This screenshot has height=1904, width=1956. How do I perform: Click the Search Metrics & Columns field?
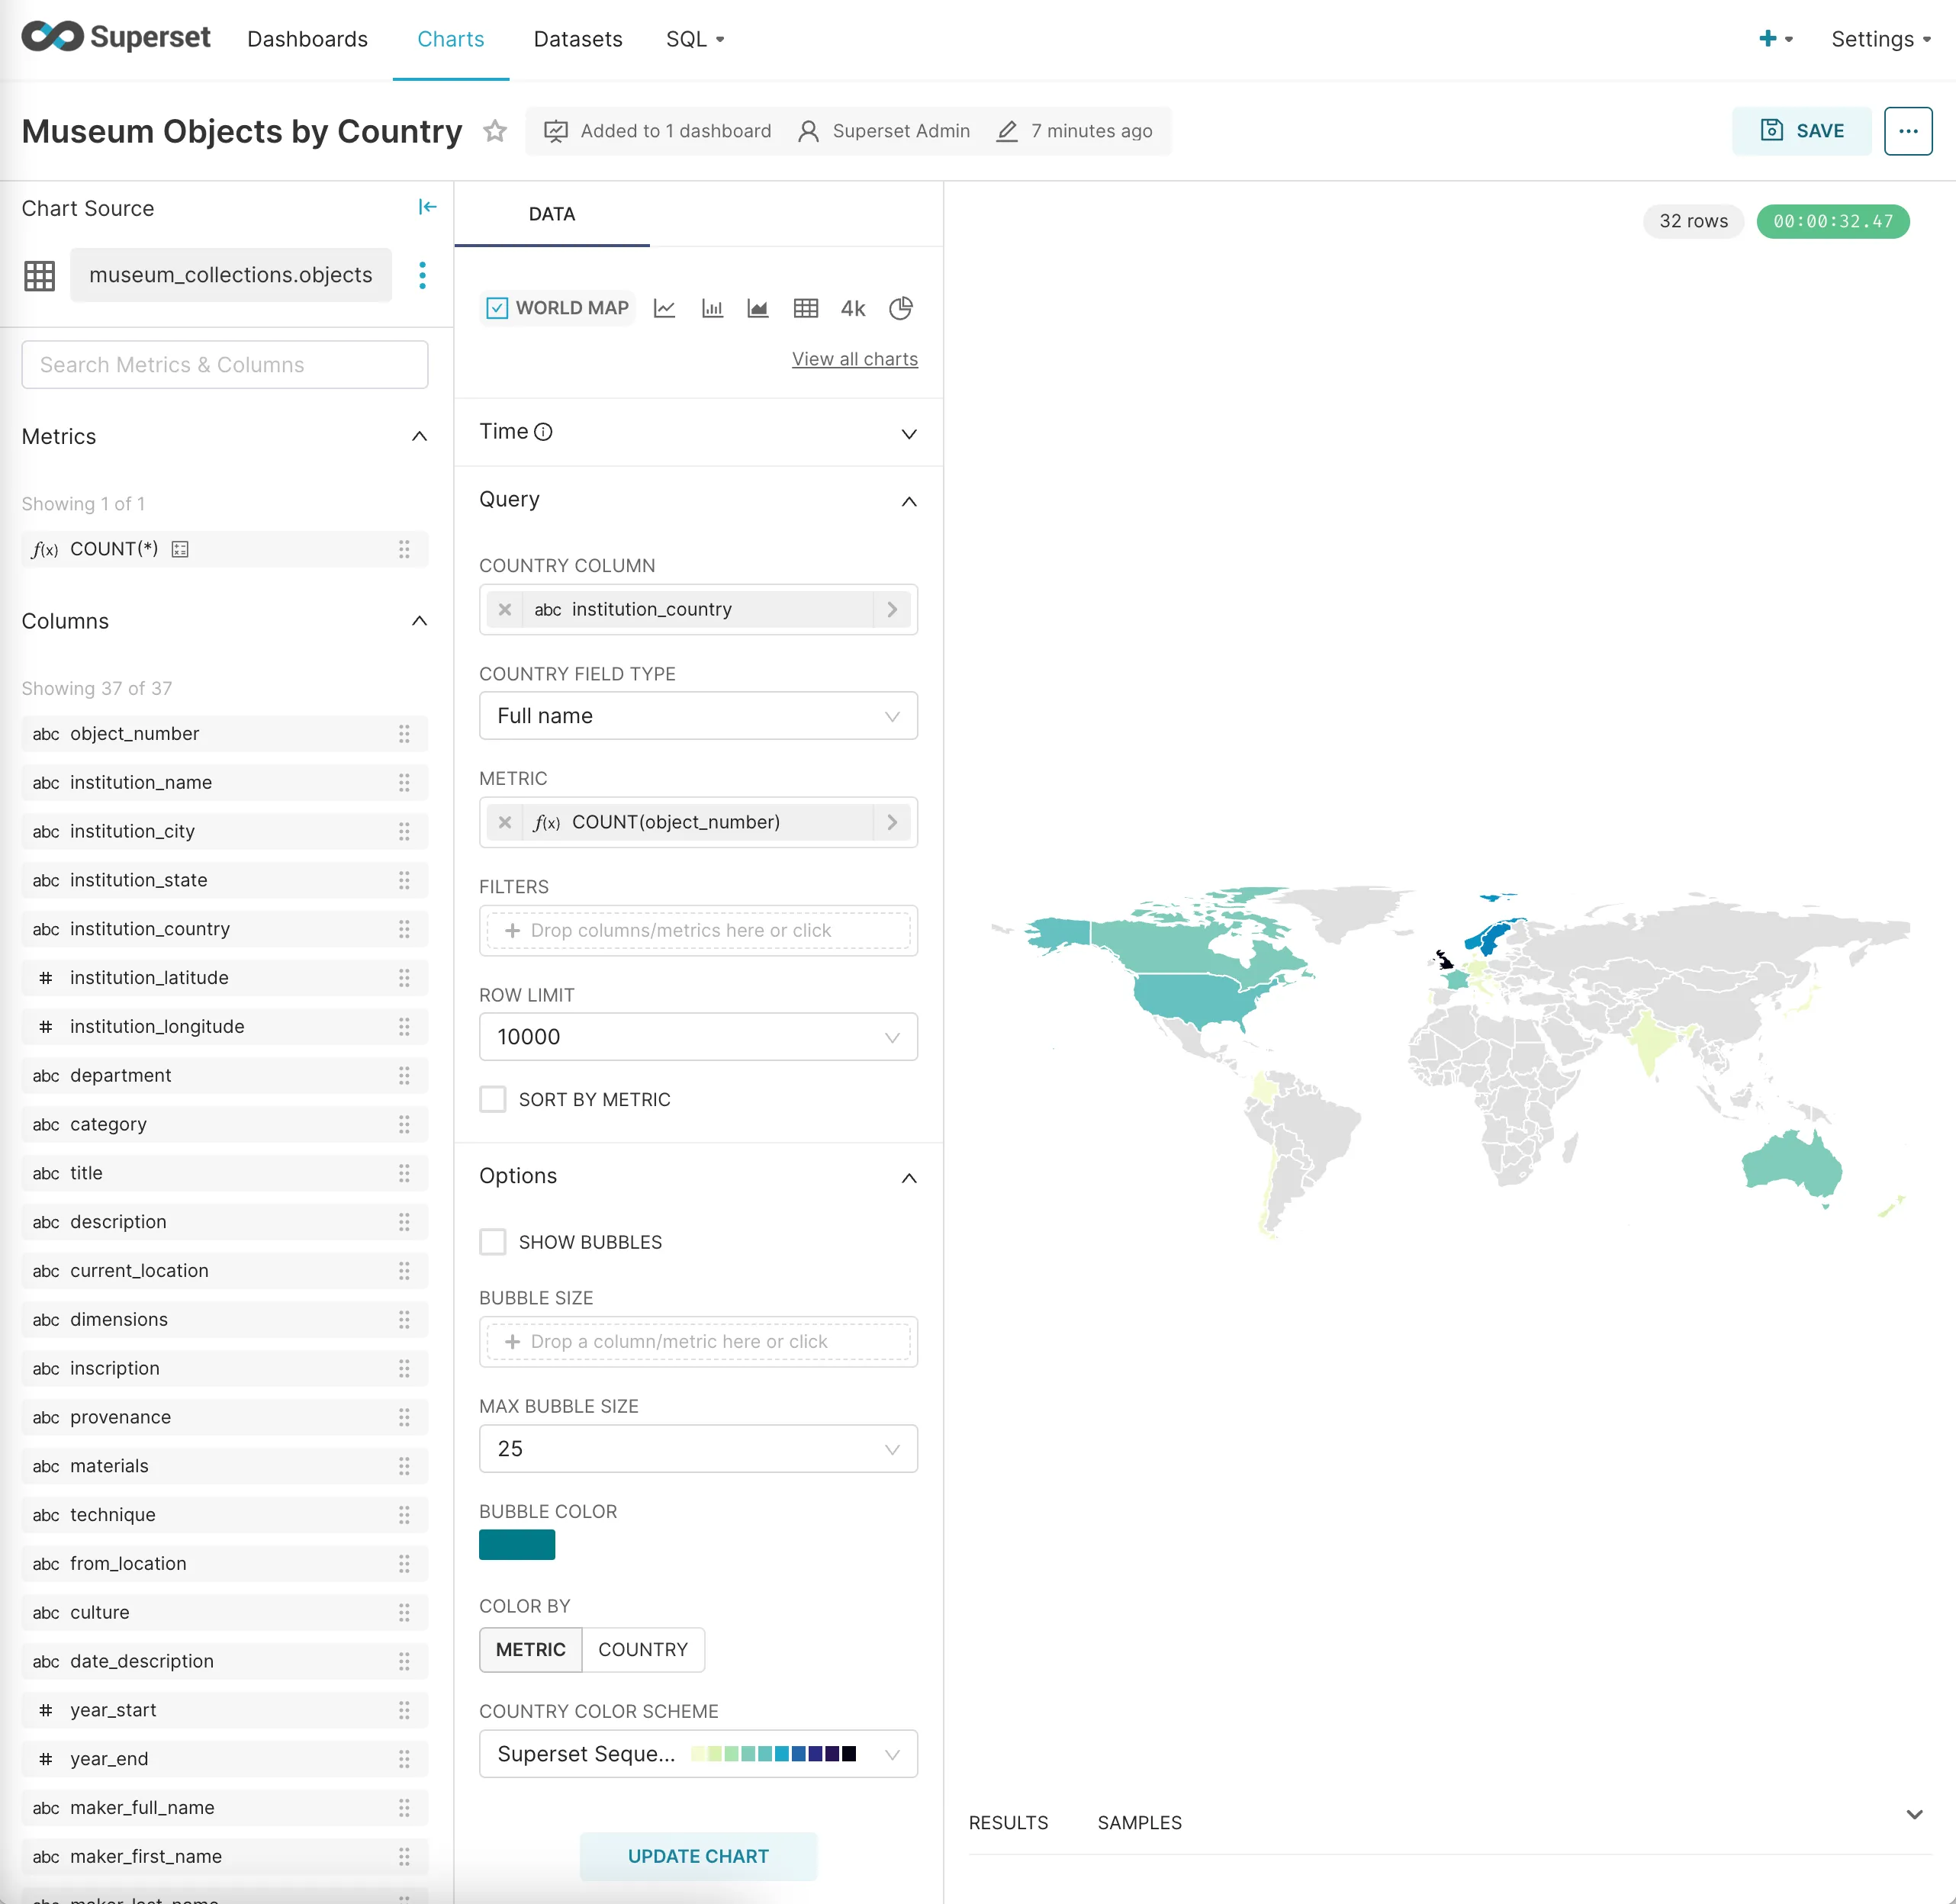[224, 364]
